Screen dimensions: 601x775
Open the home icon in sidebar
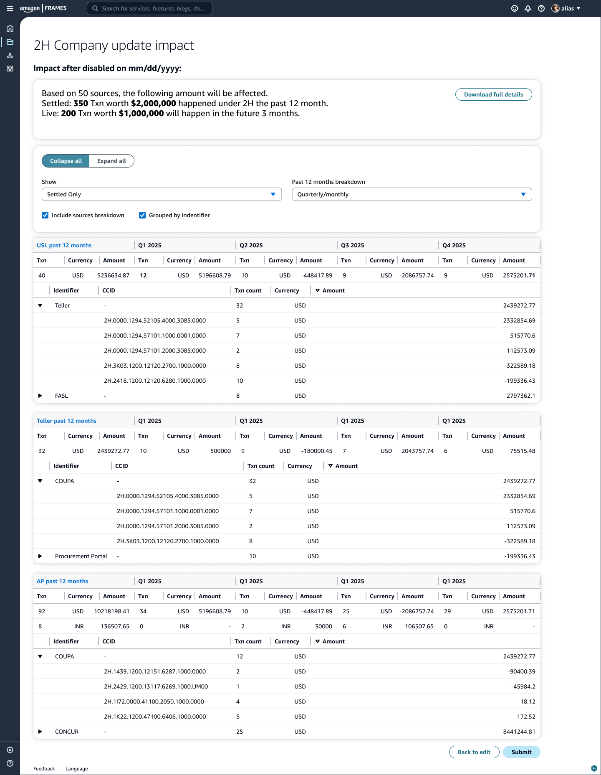[10, 28]
